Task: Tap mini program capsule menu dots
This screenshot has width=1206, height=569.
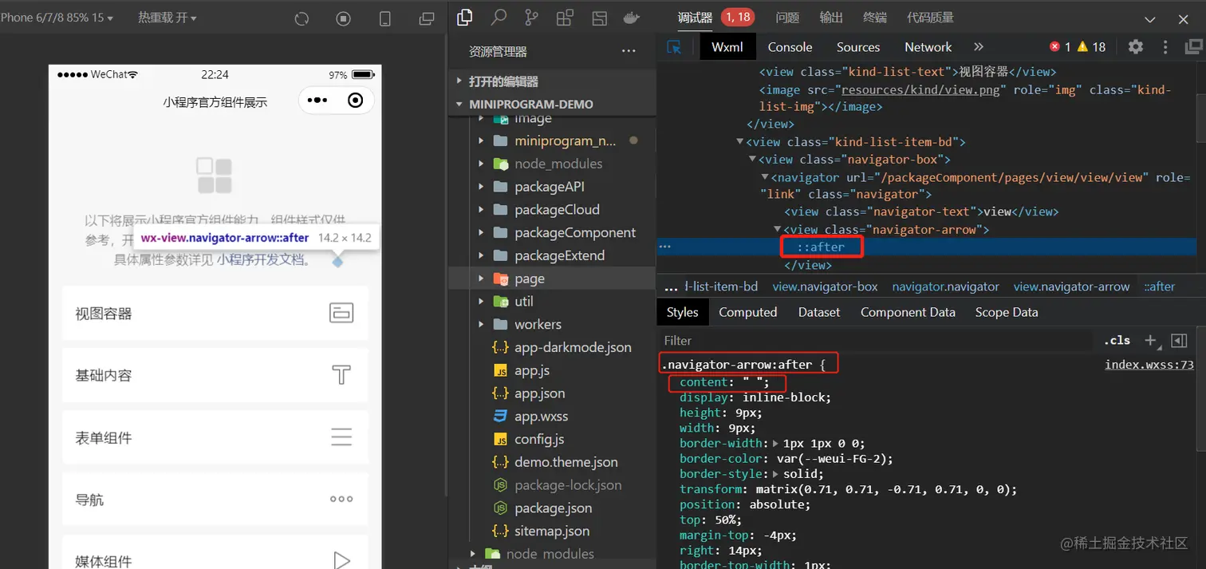Action: 317,101
